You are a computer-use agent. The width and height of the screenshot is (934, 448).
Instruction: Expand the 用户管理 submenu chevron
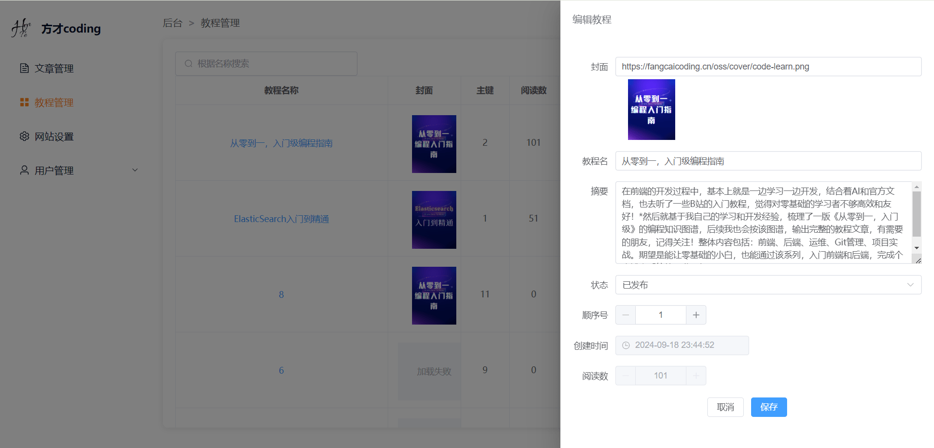click(x=135, y=170)
